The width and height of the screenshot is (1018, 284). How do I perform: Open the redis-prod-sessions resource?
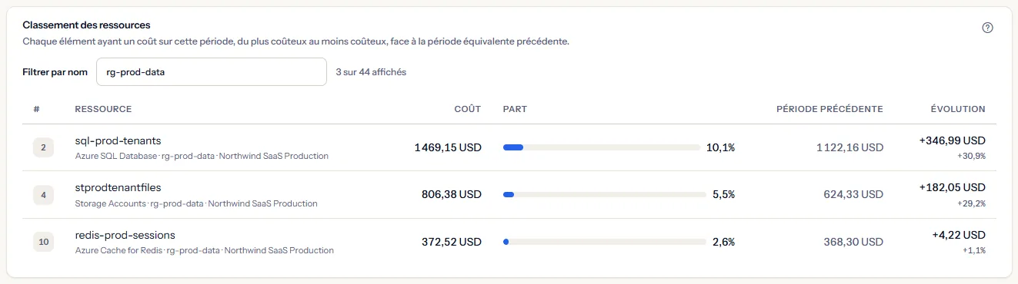[x=125, y=236]
